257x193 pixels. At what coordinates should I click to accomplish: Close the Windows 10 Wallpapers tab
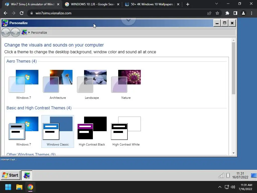coord(178,5)
